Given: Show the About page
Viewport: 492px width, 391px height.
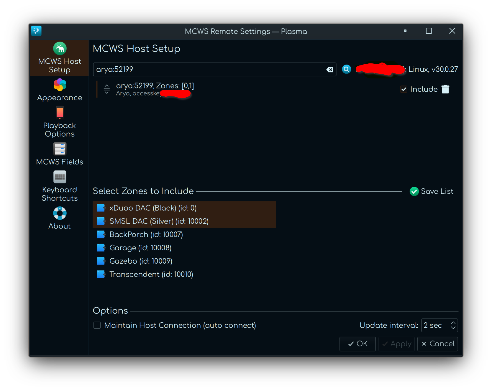Looking at the screenshot, I should tap(59, 218).
